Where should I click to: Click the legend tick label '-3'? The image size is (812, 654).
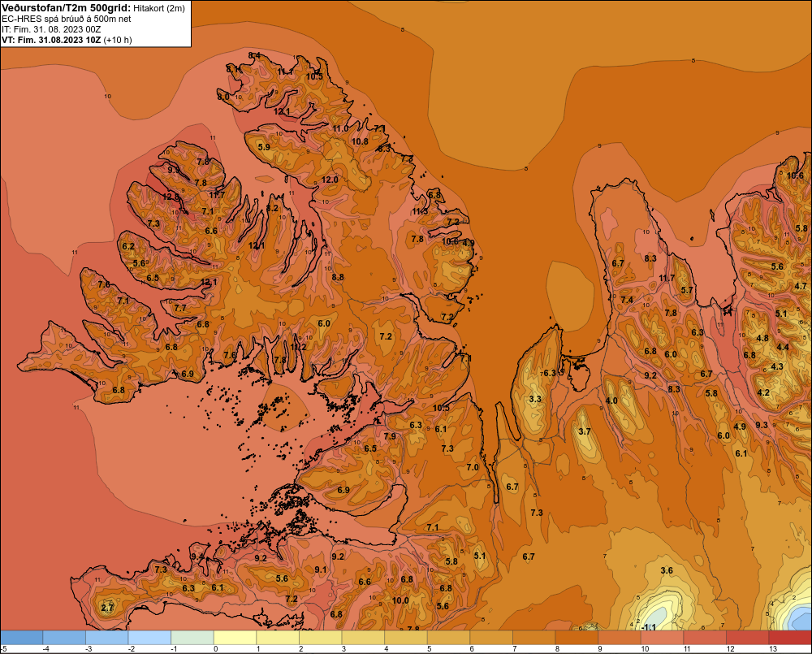pos(89,649)
